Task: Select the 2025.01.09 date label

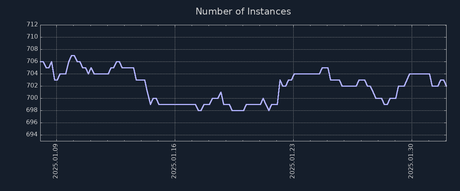Action: (x=56, y=161)
